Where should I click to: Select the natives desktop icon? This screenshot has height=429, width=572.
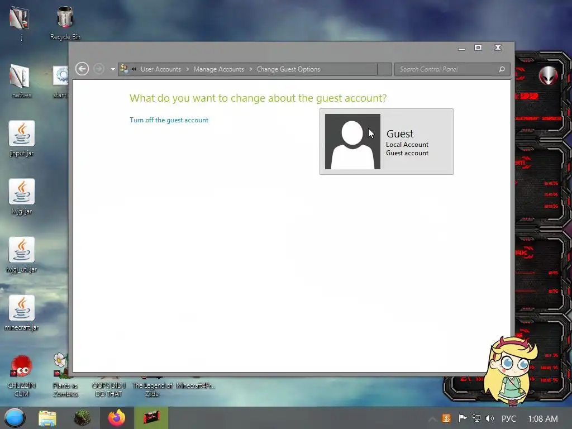[21, 81]
